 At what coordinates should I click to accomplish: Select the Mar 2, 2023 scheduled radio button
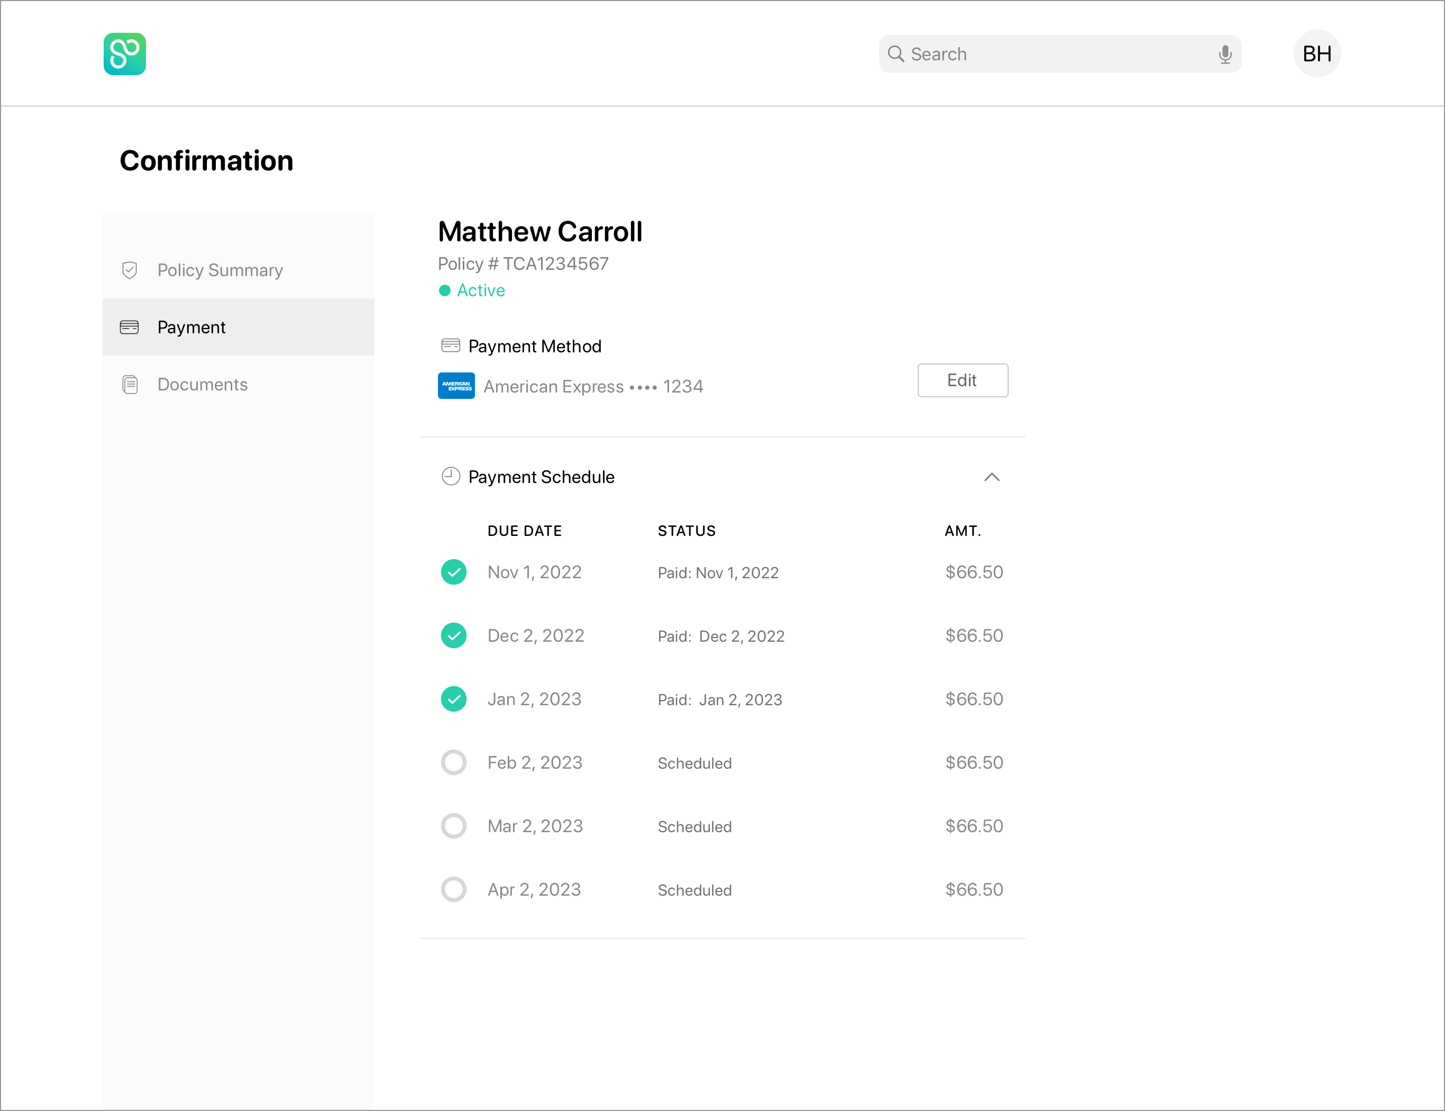454,825
